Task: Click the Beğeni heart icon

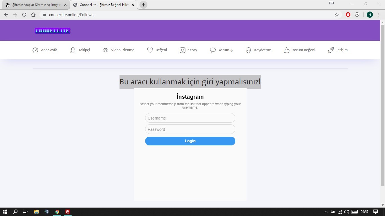Action: point(150,50)
